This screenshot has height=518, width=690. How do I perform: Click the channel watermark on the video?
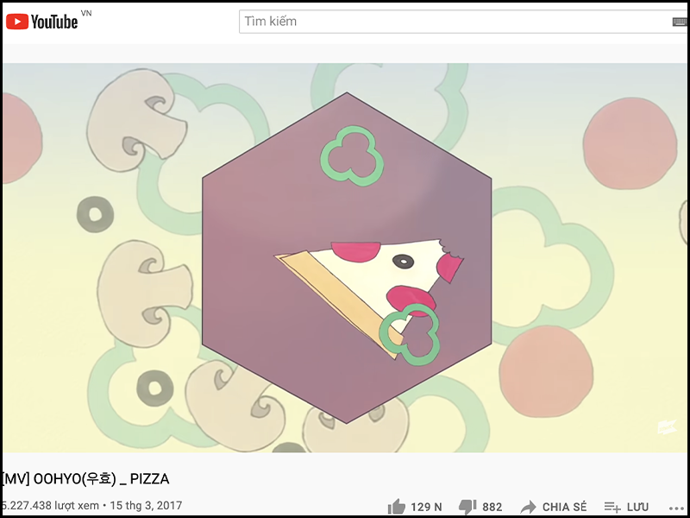667,426
